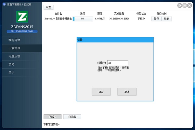This screenshot has width=195, height=130.
Task: Dismiss the settings dialog with its 取消 button
Action: point(127,92)
